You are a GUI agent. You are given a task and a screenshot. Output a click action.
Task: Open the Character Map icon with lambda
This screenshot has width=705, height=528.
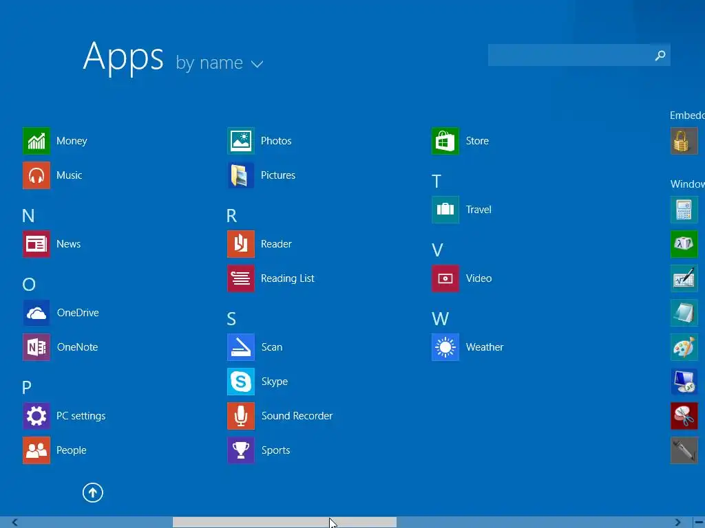pyautogui.click(x=684, y=244)
